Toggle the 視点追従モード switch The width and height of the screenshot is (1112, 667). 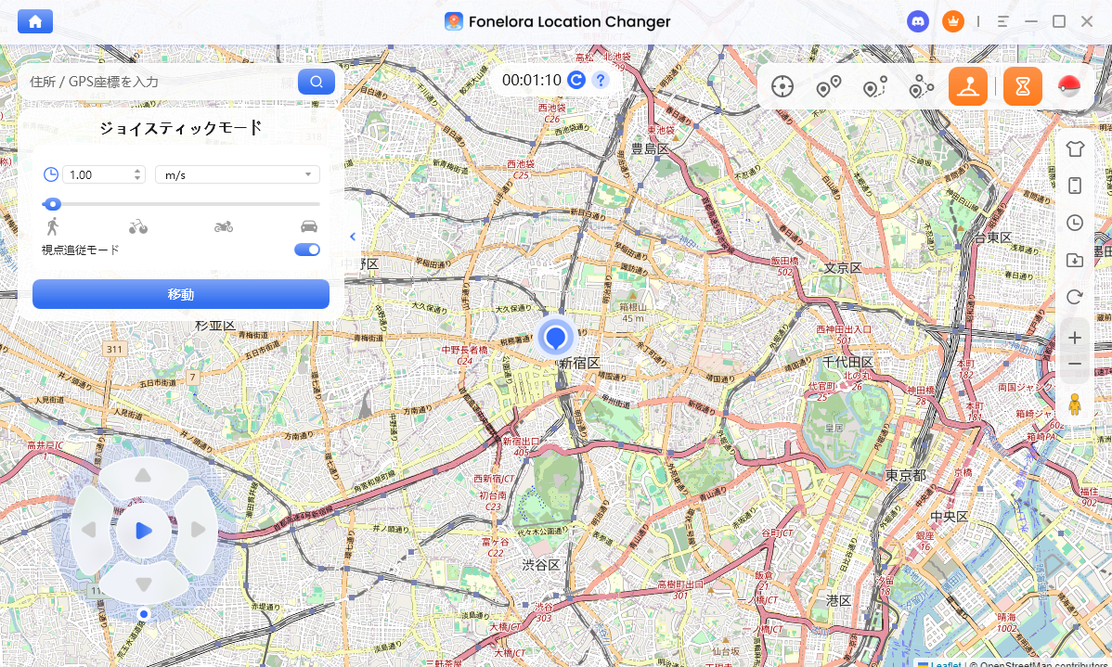coord(307,250)
